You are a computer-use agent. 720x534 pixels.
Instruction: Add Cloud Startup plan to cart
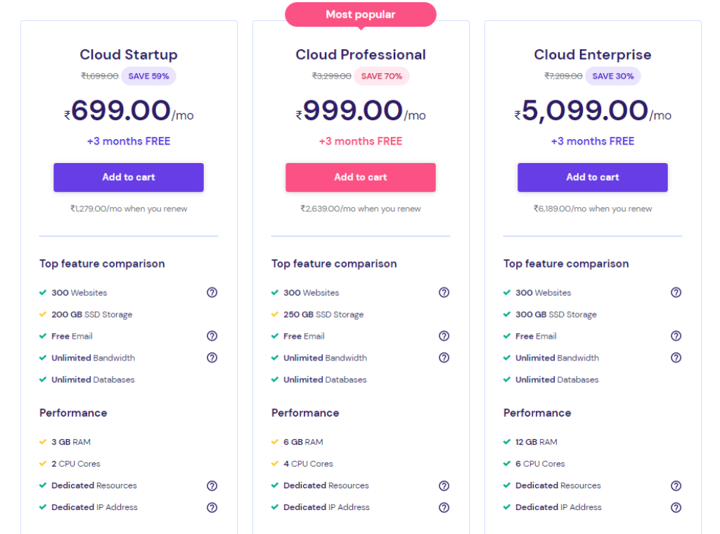[x=129, y=177]
